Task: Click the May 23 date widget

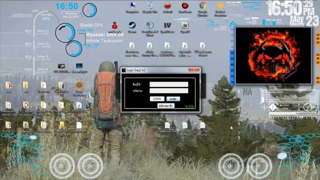Action: [x=304, y=21]
